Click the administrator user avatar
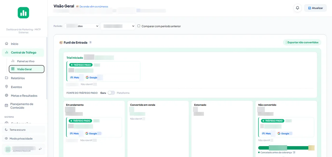Image resolution: width=332 pixels, height=157 pixels. tap(8, 149)
